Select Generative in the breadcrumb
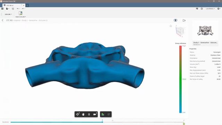 pyautogui.click(x=33, y=20)
